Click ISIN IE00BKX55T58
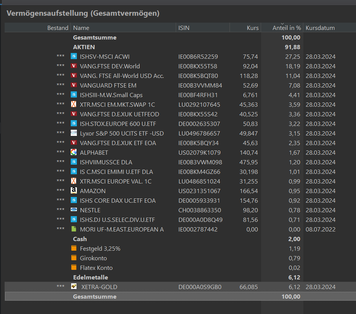This screenshot has height=314, width=356. pyautogui.click(x=198, y=66)
